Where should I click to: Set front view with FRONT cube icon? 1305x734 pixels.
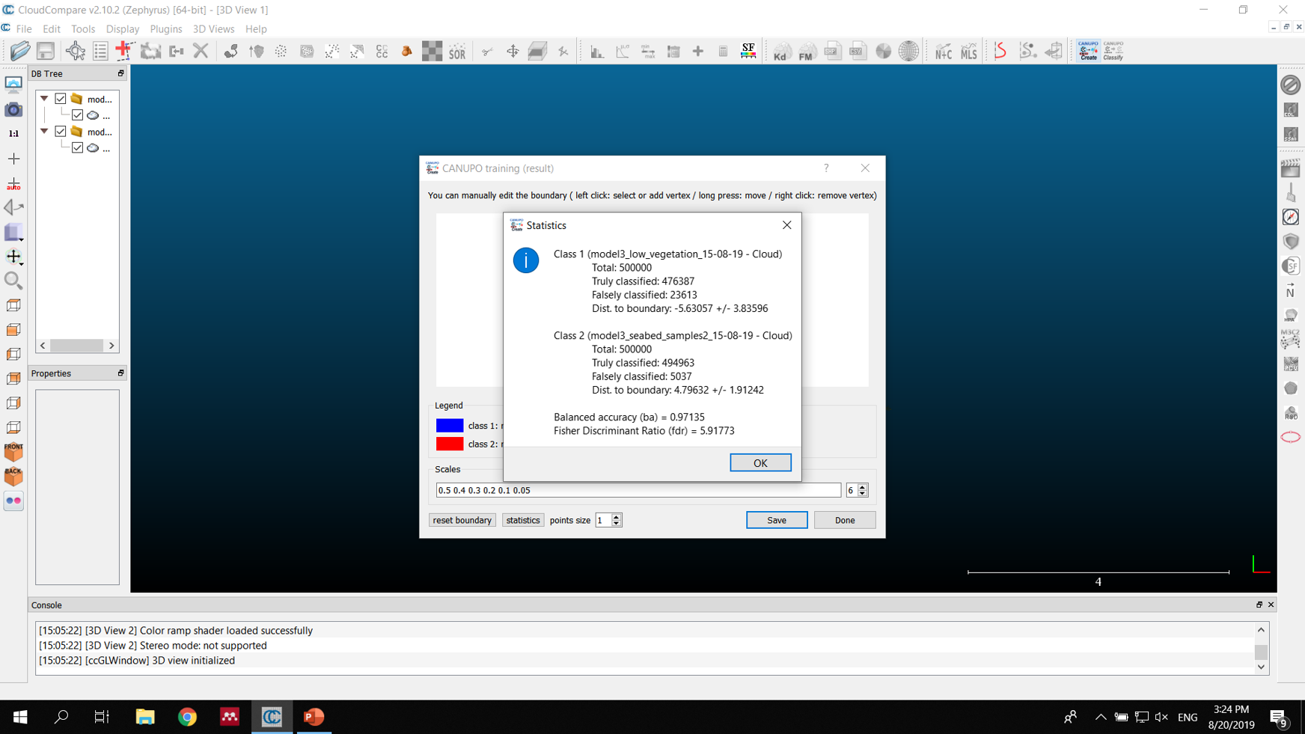[13, 452]
